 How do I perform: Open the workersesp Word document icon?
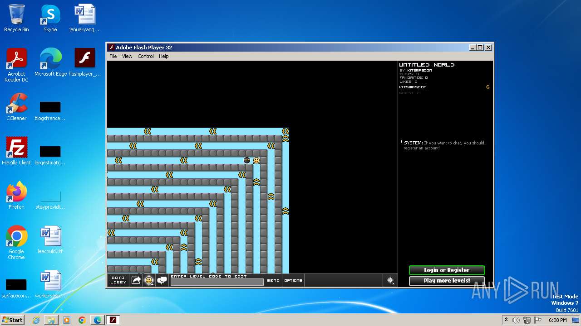click(x=50, y=284)
